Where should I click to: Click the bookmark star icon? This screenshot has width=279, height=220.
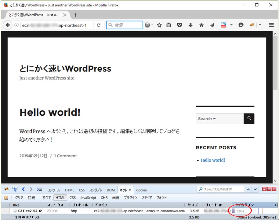point(159,25)
